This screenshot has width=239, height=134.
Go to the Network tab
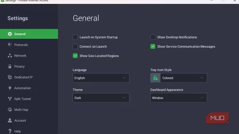(29, 56)
